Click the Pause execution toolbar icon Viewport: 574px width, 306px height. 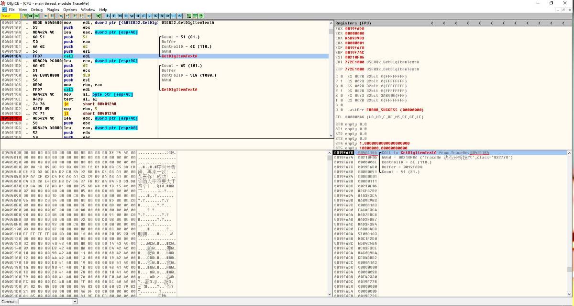[52, 16]
